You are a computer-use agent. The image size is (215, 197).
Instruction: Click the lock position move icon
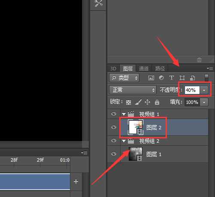[x=148, y=102]
